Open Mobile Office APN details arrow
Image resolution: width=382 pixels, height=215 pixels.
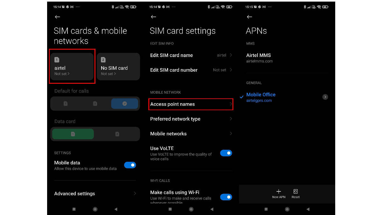(x=325, y=97)
